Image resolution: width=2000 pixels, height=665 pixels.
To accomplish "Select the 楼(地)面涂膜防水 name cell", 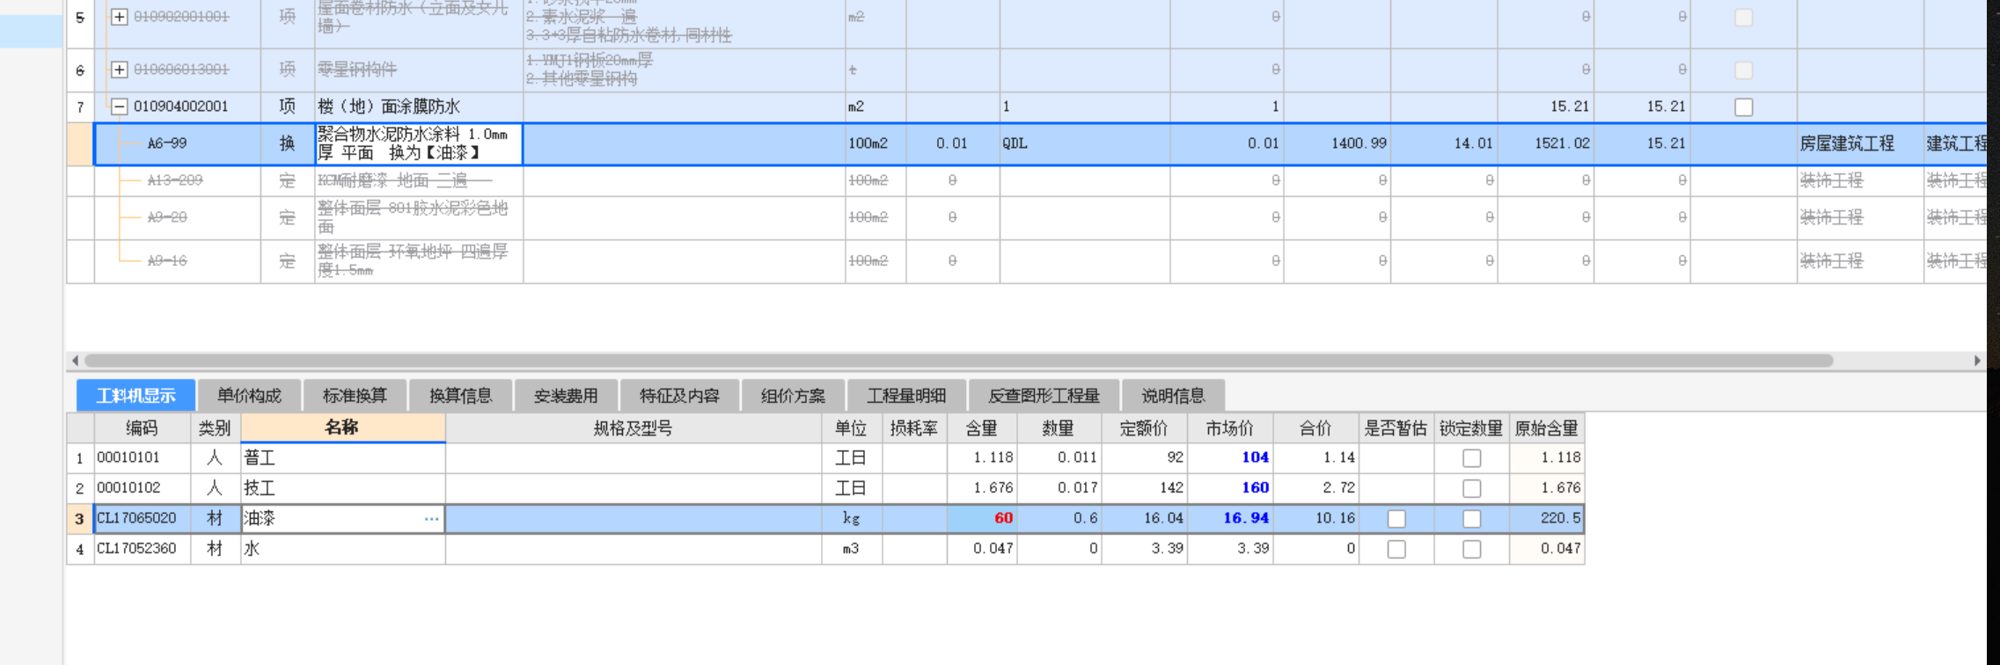I will [419, 106].
